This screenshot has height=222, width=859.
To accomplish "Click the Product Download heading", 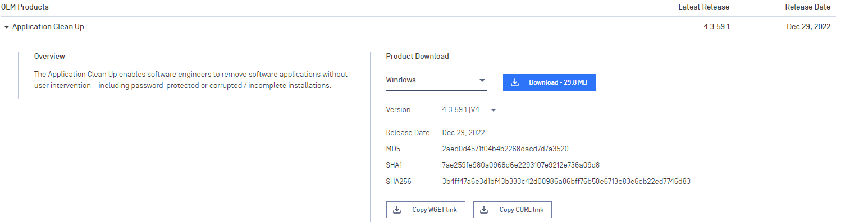I will tap(417, 56).
